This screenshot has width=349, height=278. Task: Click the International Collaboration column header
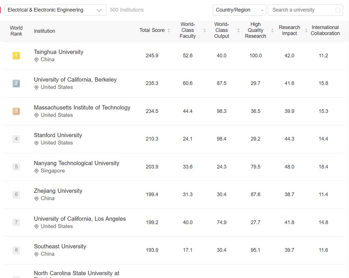tap(325, 30)
